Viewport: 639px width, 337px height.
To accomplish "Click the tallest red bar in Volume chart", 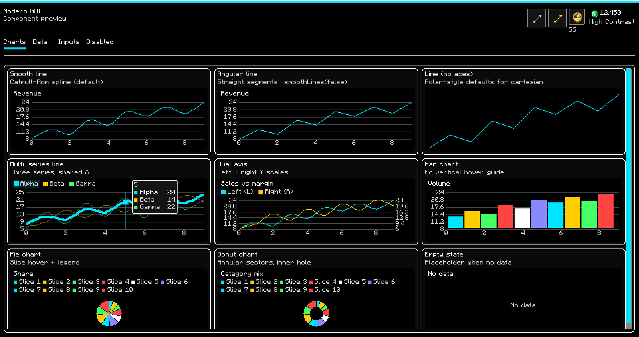I will coord(606,211).
